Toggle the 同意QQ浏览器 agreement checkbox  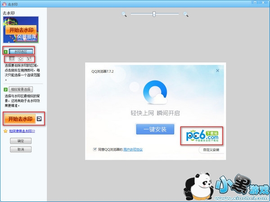pyautogui.click(x=94, y=149)
